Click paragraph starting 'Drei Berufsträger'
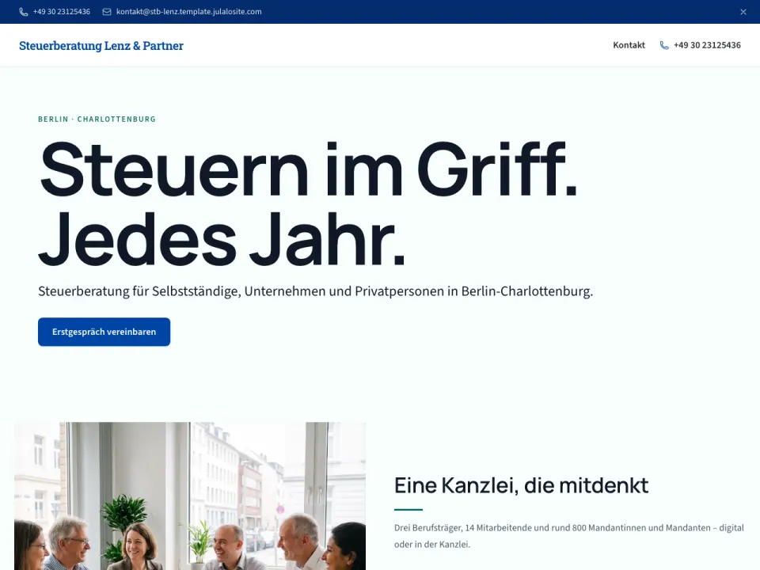This screenshot has height=570, width=760. click(x=569, y=536)
